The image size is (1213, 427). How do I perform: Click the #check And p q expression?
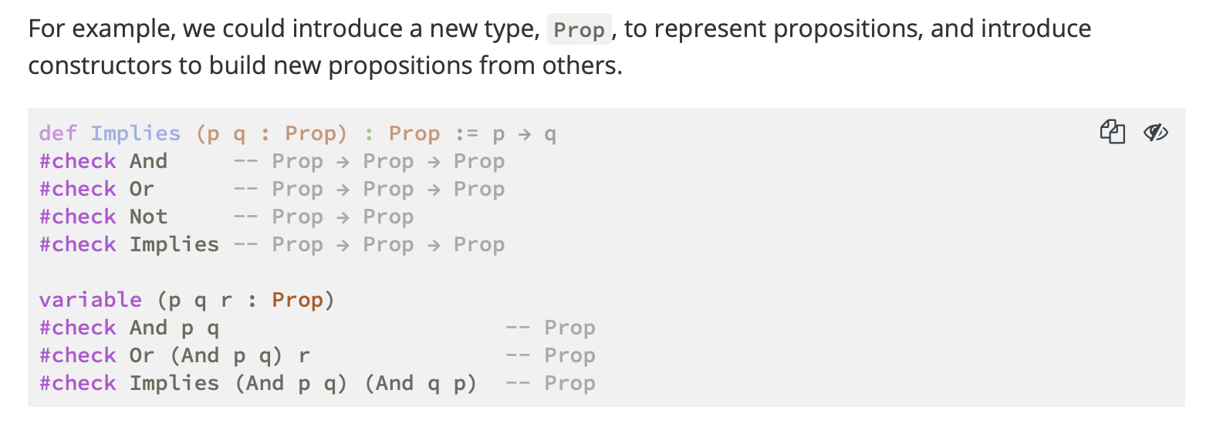[x=130, y=328]
